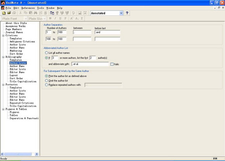
Task: Toggle Underline formatting button
Action: coord(60,18)
